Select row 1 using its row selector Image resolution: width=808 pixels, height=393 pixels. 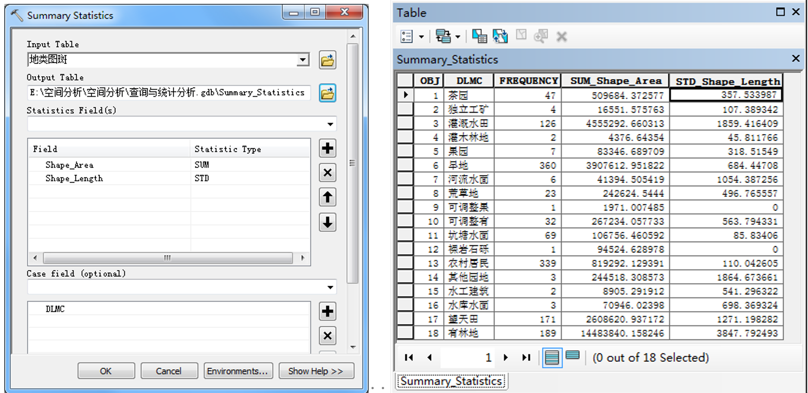point(405,95)
